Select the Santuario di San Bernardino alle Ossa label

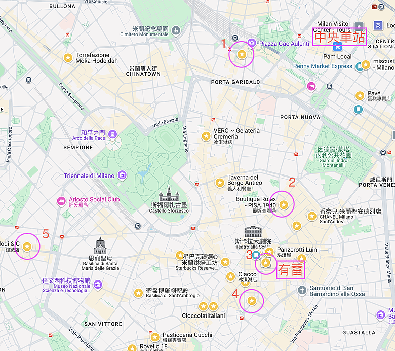337,291
